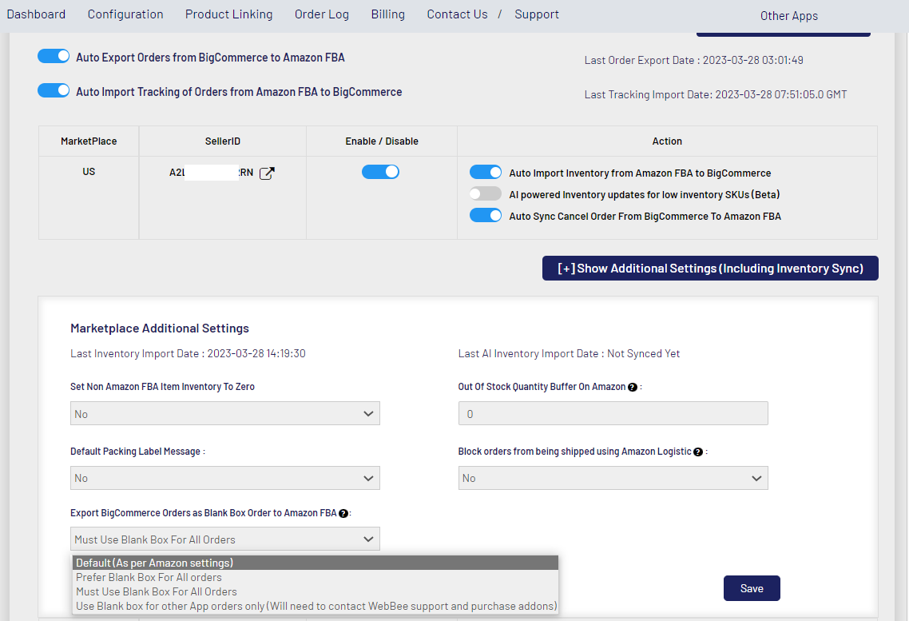Expand Block orders Amazon Logistic dropdown
909x621 pixels.
pos(613,478)
